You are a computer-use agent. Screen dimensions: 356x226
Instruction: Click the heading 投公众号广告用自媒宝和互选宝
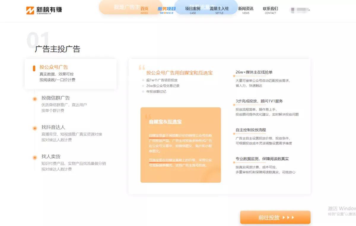click(x=179, y=73)
